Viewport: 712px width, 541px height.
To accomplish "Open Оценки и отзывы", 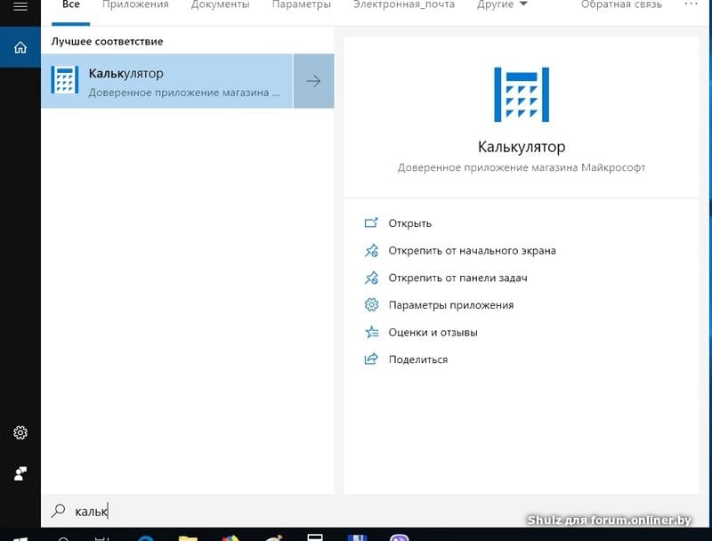I will click(x=433, y=332).
